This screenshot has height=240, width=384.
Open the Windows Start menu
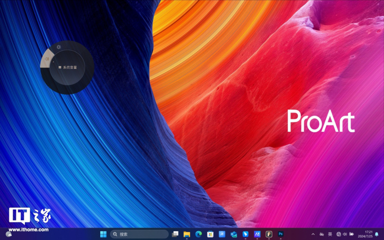(103, 234)
